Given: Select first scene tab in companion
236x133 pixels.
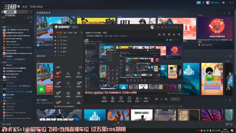Looking at the screenshot, I should coord(59,33).
